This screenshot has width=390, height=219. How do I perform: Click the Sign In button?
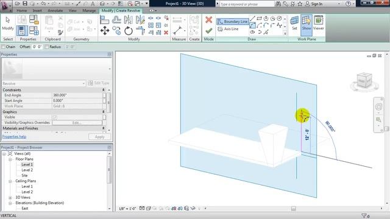tap(314, 4)
